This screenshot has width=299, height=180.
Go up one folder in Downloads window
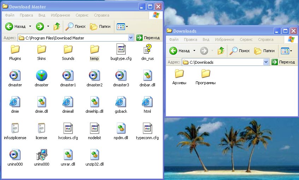coord(221,51)
